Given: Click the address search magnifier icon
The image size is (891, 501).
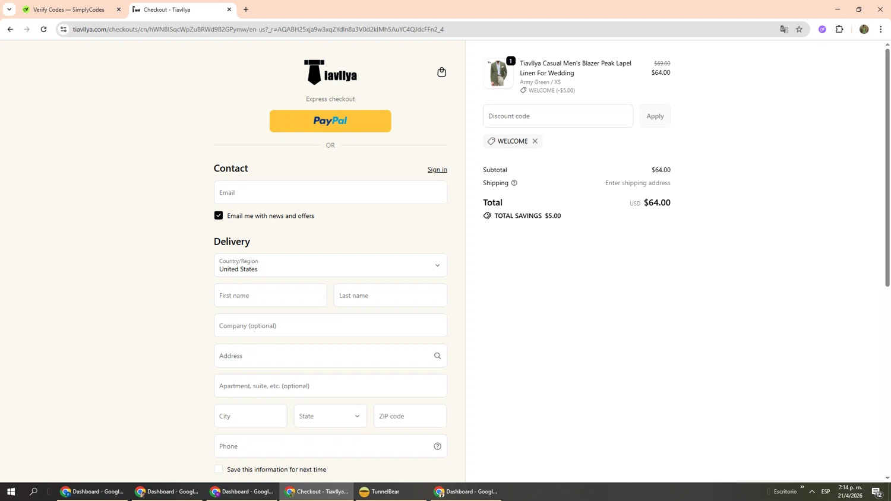Looking at the screenshot, I should pos(437,356).
